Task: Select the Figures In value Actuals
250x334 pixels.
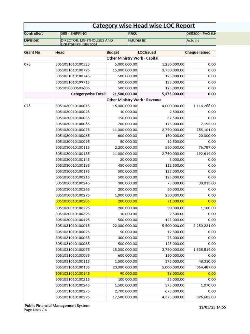Action: tap(193, 40)
